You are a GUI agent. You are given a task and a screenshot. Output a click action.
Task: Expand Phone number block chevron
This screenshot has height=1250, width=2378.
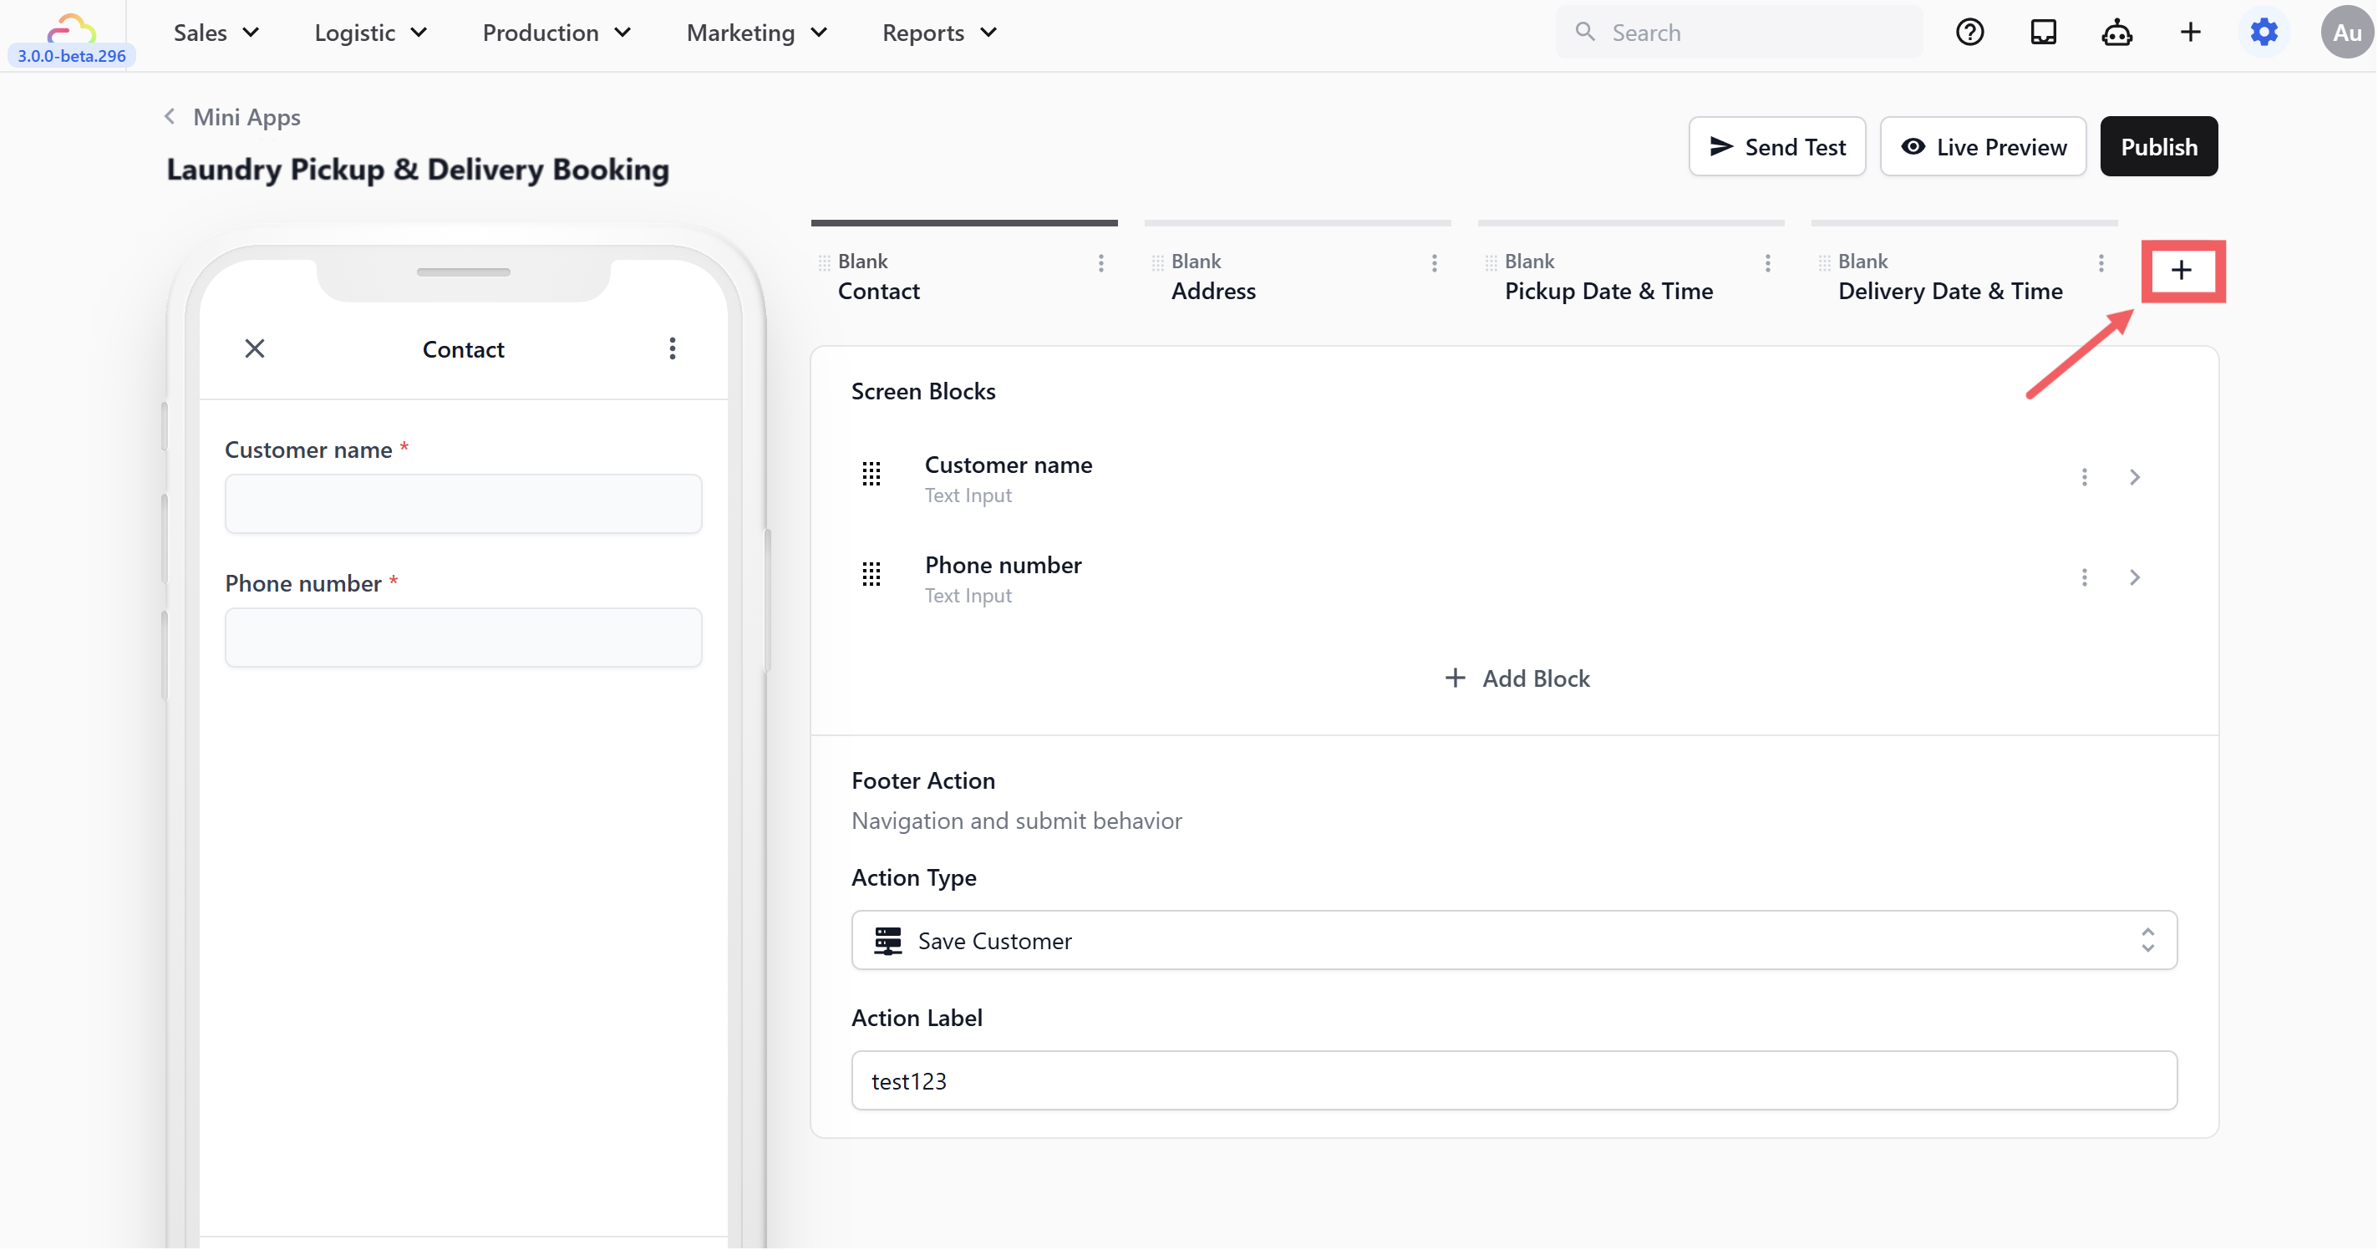tap(2134, 577)
